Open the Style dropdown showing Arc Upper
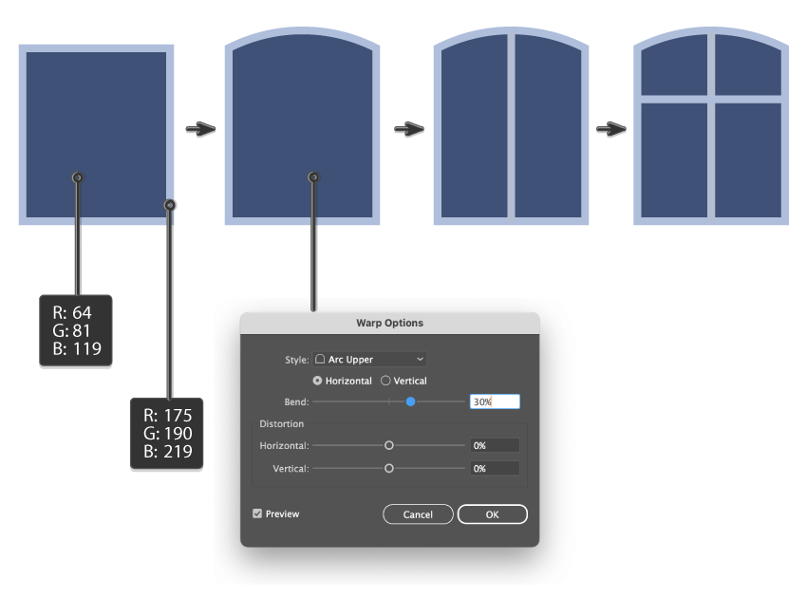The image size is (807, 597). 369,360
